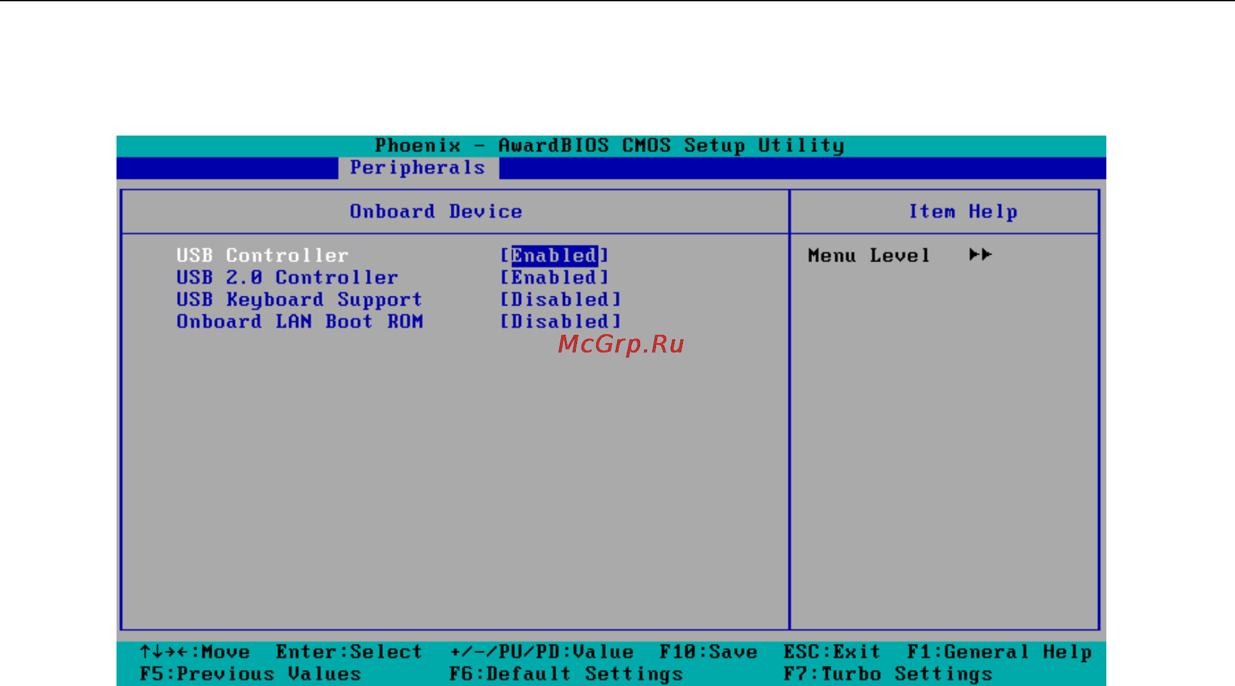Viewport: 1235px width, 686px height.
Task: Select the Peripherals tab
Action: pyautogui.click(x=418, y=168)
